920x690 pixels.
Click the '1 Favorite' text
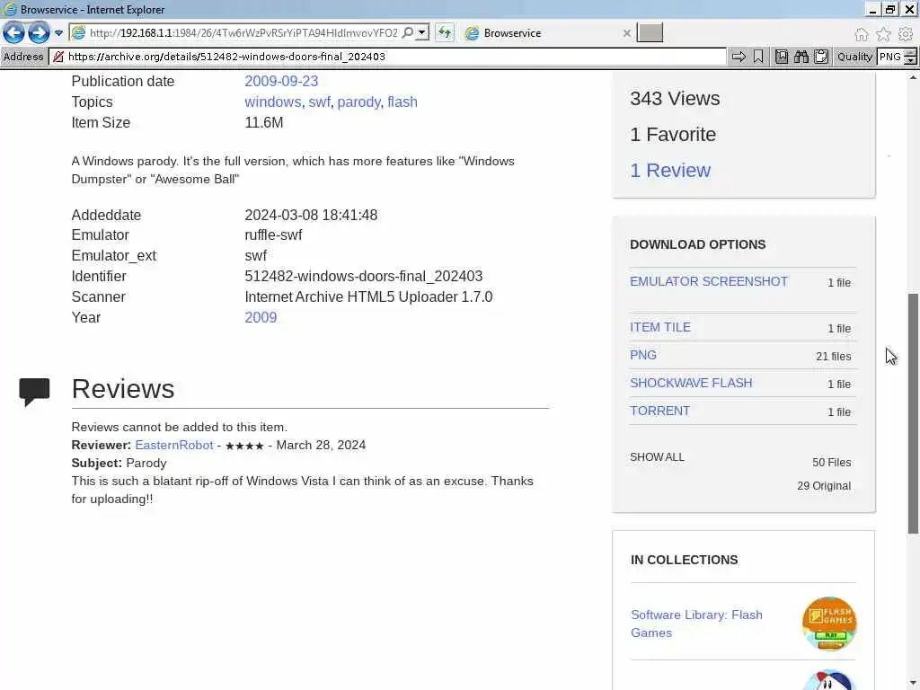point(673,135)
